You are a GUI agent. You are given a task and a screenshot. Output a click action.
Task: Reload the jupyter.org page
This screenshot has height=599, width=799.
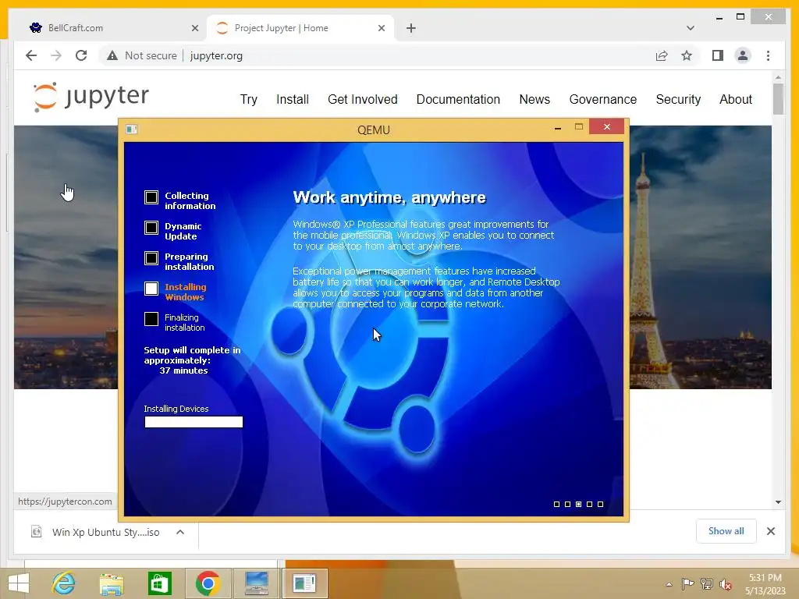click(81, 55)
